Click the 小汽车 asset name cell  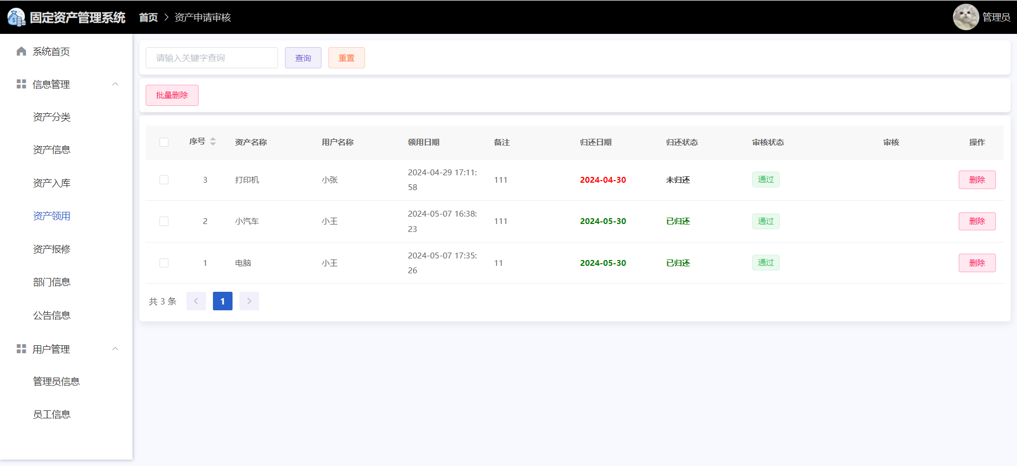coord(247,221)
